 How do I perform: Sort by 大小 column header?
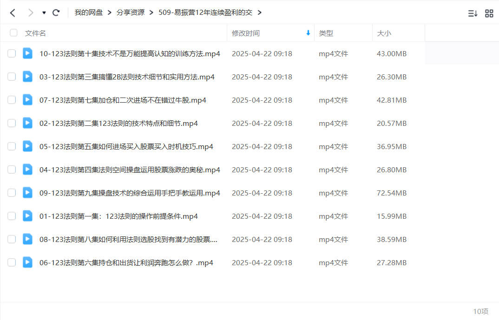pos(384,33)
